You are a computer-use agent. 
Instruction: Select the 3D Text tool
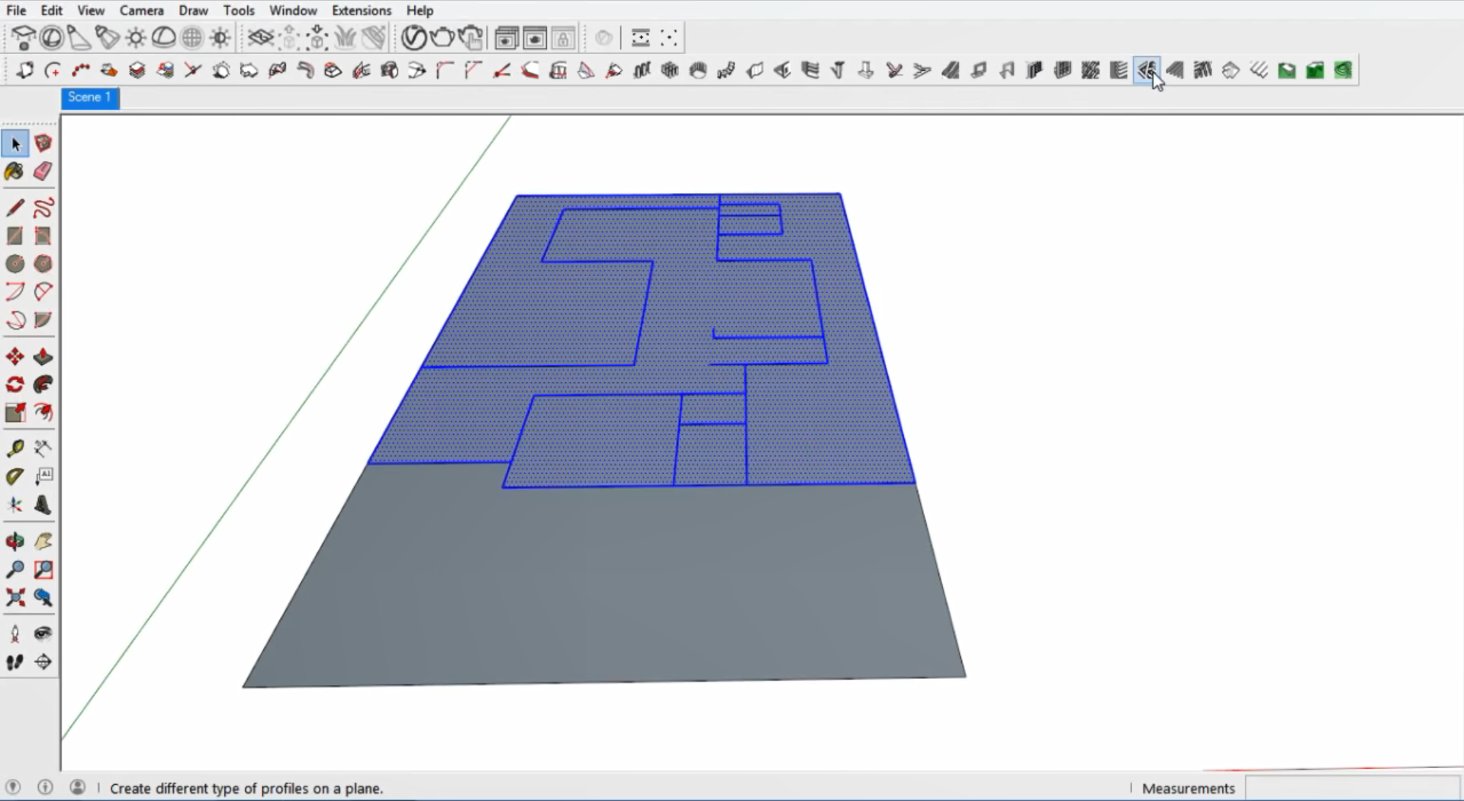click(x=43, y=505)
